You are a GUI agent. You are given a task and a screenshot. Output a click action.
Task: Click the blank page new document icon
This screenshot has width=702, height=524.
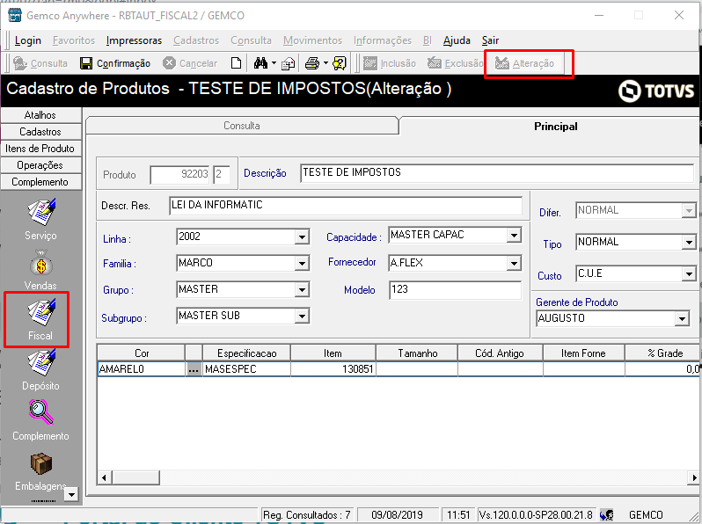[x=236, y=63]
